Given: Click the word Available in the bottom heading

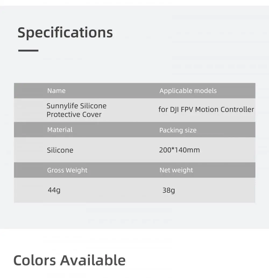Looking at the screenshot, I should (93, 260).
